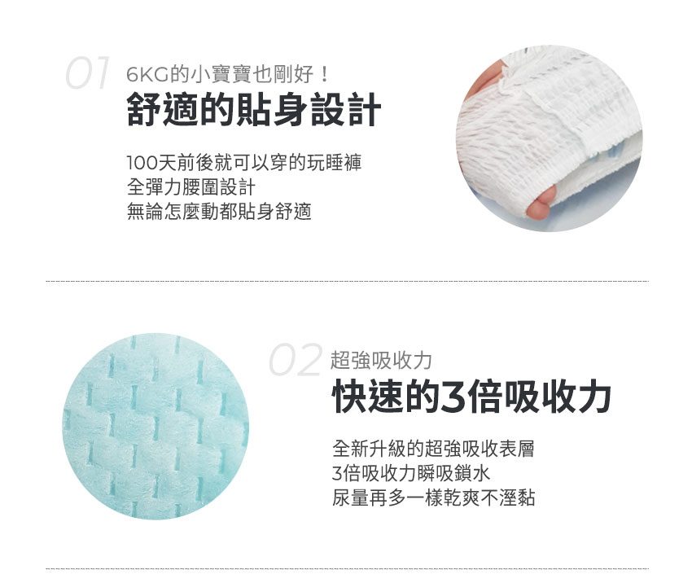
Task: Click the heading 快速的3倍吸收力
Action: tap(471, 397)
